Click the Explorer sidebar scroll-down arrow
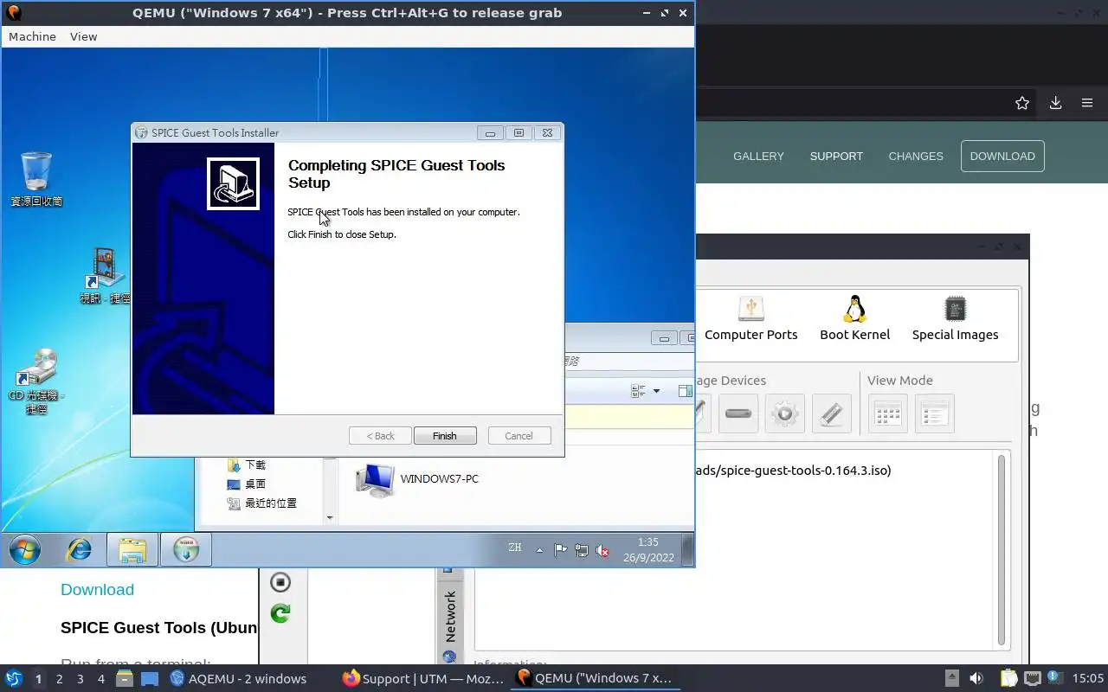 tap(330, 517)
